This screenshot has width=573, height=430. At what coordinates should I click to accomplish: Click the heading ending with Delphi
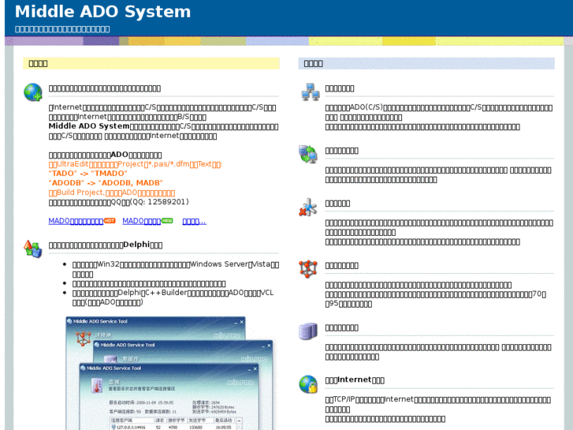[x=106, y=245]
